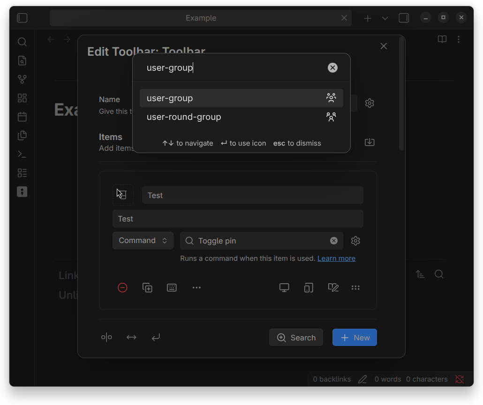Open search in left ribbon

point(22,42)
